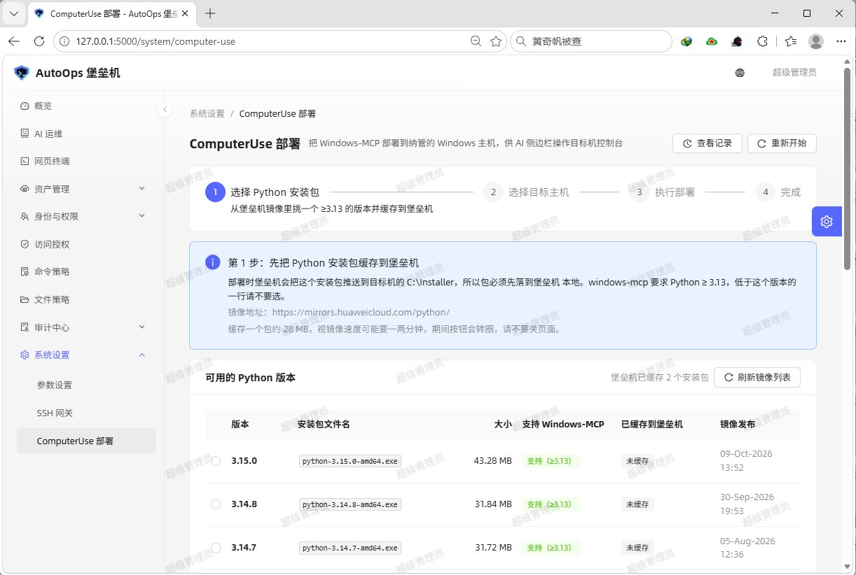
Task: Click the 重新开始 button
Action: 782,143
